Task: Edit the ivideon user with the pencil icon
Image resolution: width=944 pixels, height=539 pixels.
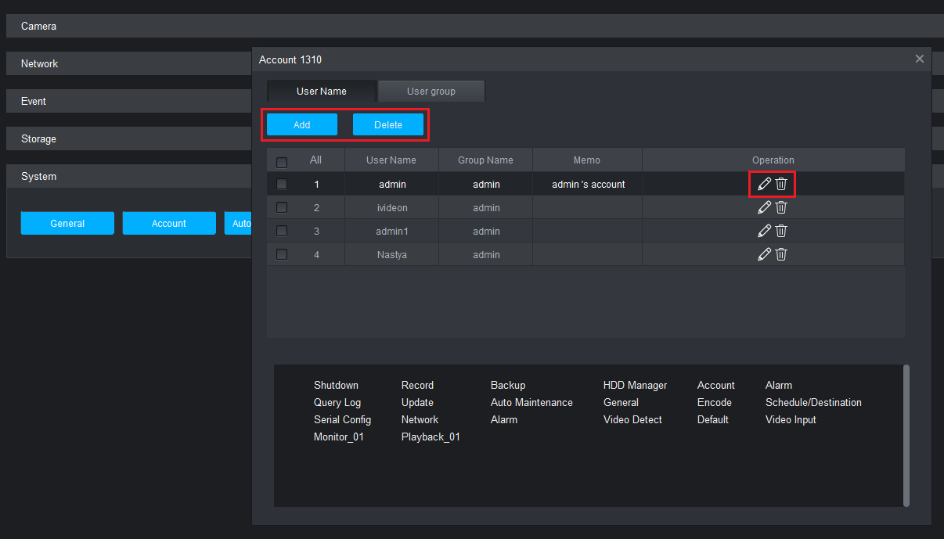Action: (x=765, y=207)
